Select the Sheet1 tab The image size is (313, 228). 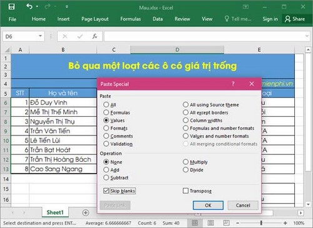[55, 212]
